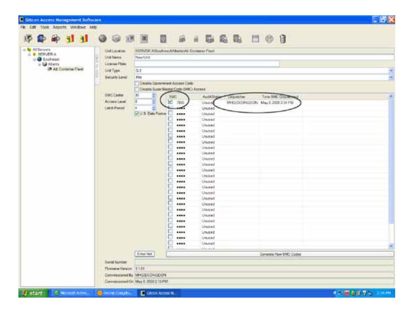Open the Help menu

(93, 27)
